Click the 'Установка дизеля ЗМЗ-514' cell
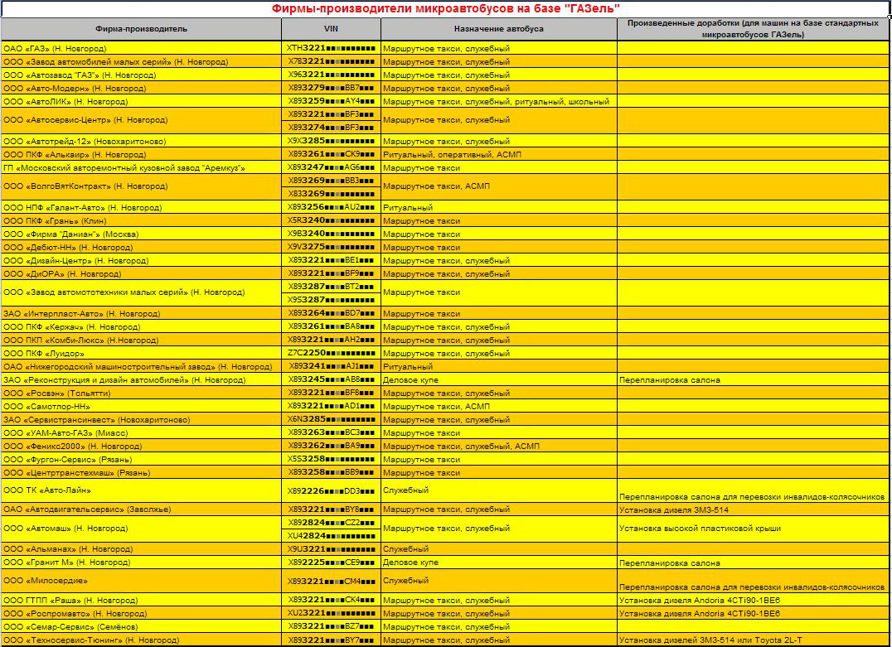892x647 pixels. pos(754,509)
